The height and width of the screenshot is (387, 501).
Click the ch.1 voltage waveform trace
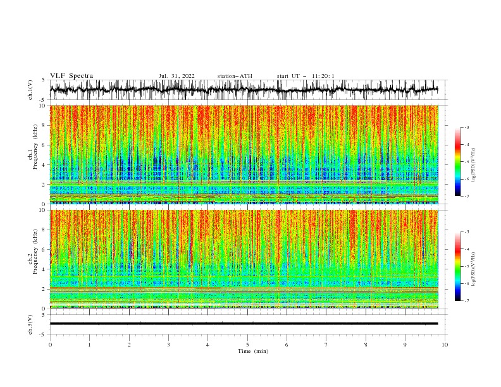[244, 90]
